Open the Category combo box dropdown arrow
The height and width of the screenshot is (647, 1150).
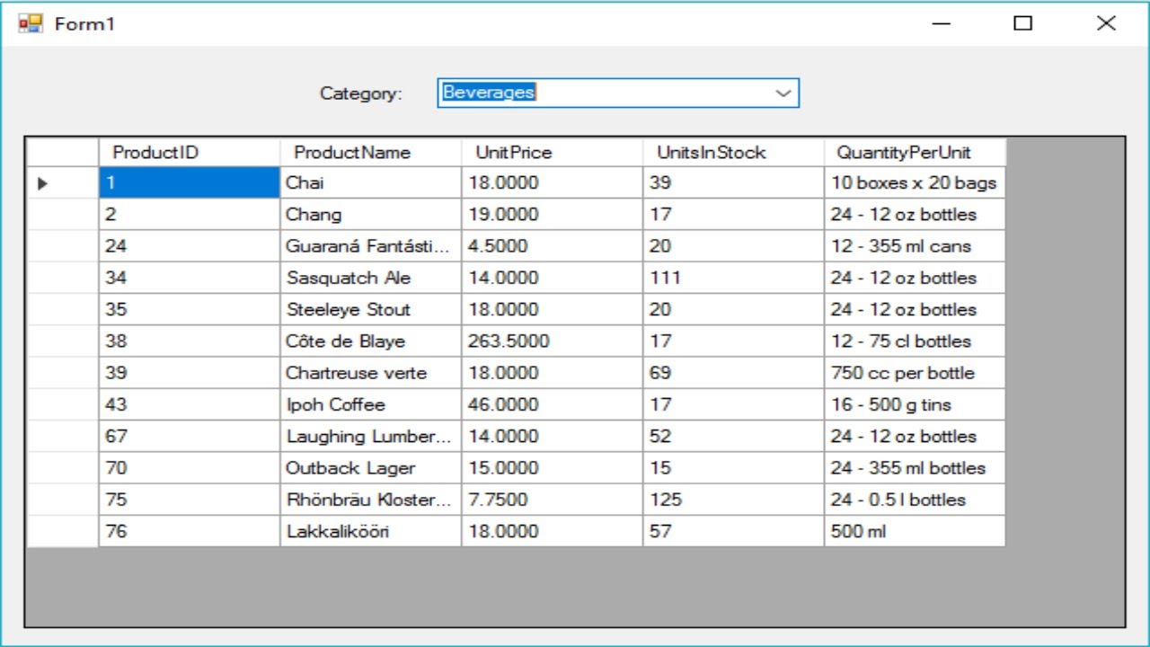(x=783, y=93)
